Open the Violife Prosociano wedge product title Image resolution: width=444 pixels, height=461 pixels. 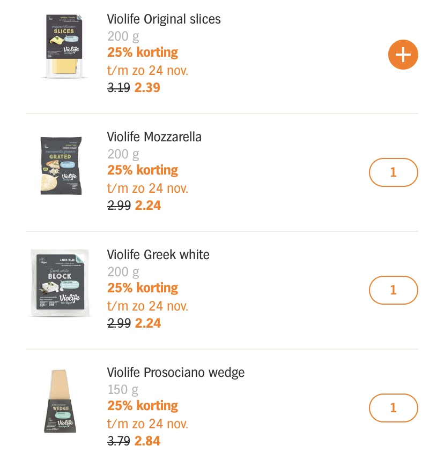point(176,373)
